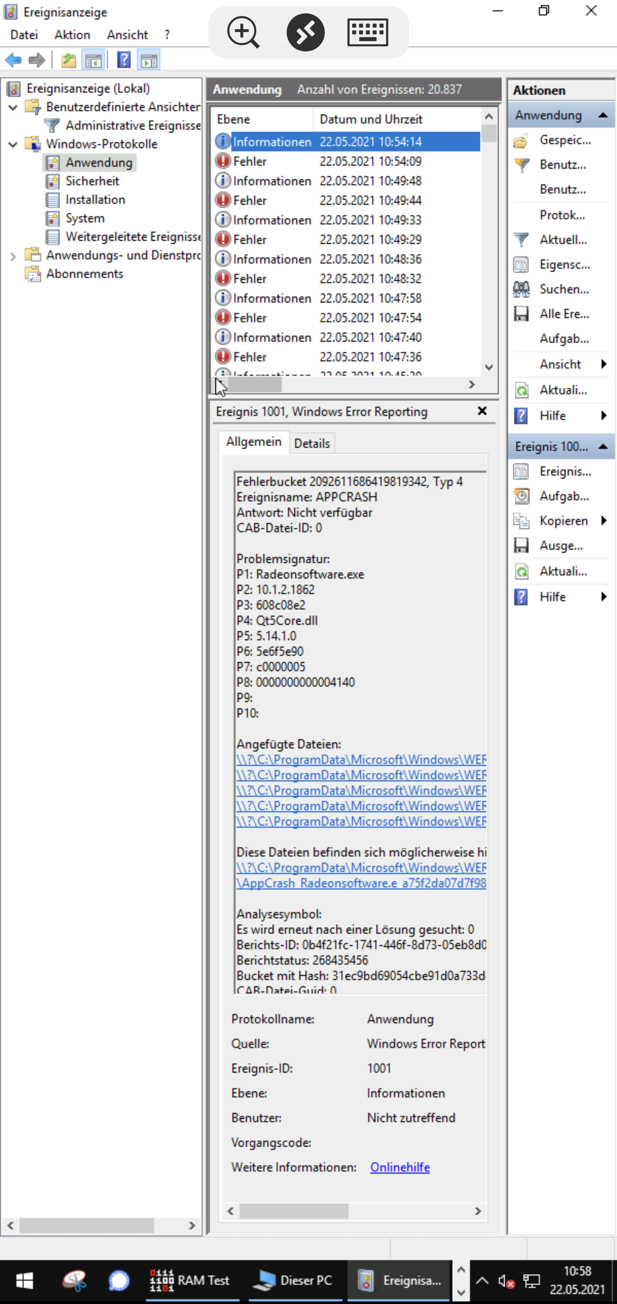This screenshot has width=617, height=1304.
Task: Open the Ansicht submenu arrow in actions
Action: pyautogui.click(x=604, y=364)
